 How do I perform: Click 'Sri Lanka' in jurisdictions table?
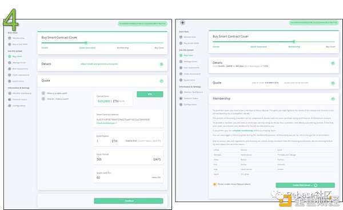245,174
